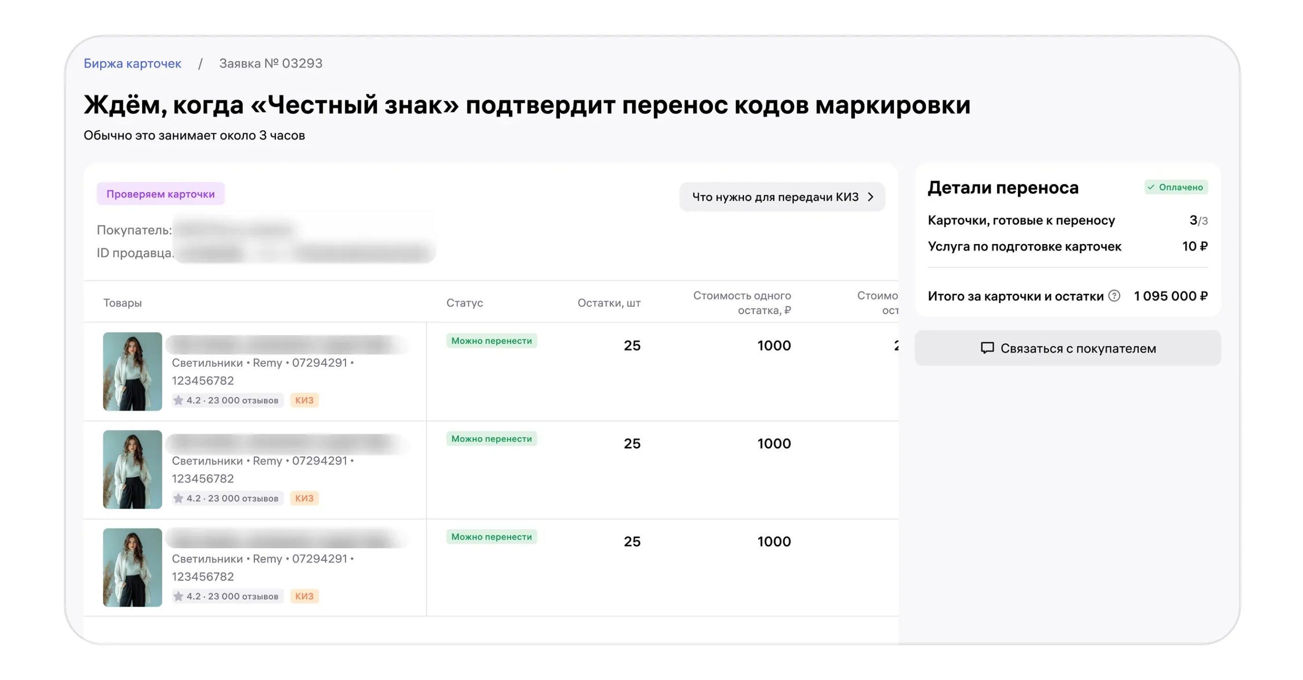This screenshot has width=1303, height=680.
Task: Open the Биржа карточек breadcrumb link
Action: pos(132,63)
